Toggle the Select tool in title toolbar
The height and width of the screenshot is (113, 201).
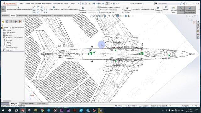point(107,3)
